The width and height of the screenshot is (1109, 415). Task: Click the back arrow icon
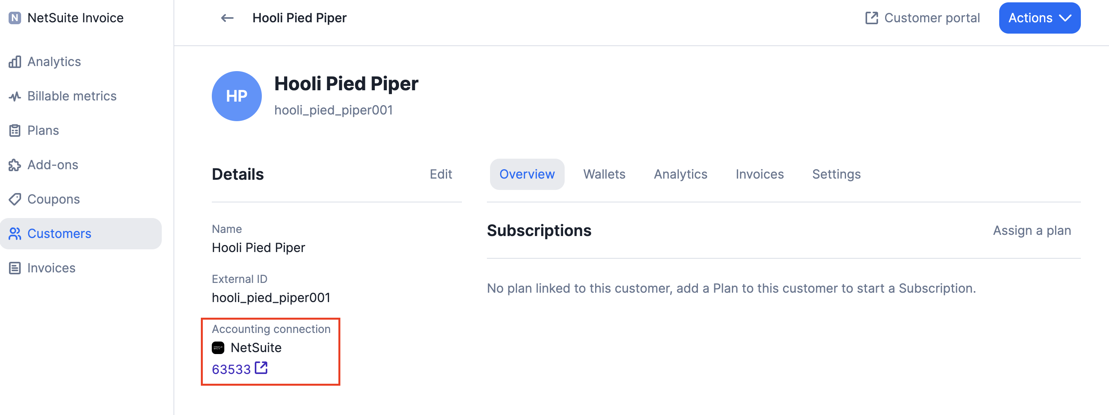click(x=227, y=18)
